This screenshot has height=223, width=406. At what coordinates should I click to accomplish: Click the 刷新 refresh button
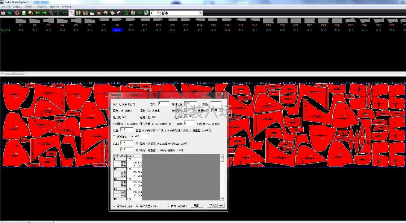point(196,206)
